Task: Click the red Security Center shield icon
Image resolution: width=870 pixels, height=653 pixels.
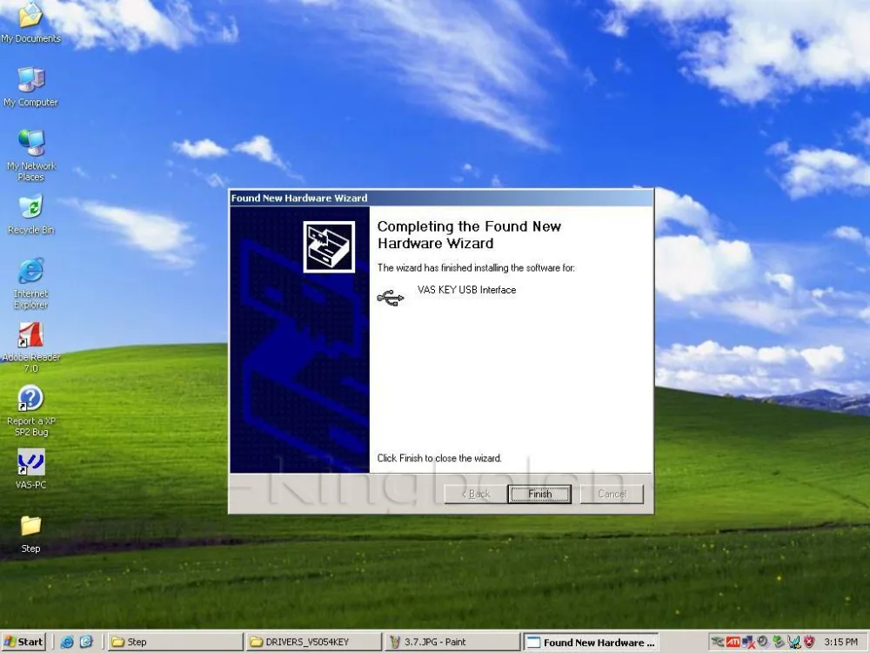Action: tap(809, 642)
